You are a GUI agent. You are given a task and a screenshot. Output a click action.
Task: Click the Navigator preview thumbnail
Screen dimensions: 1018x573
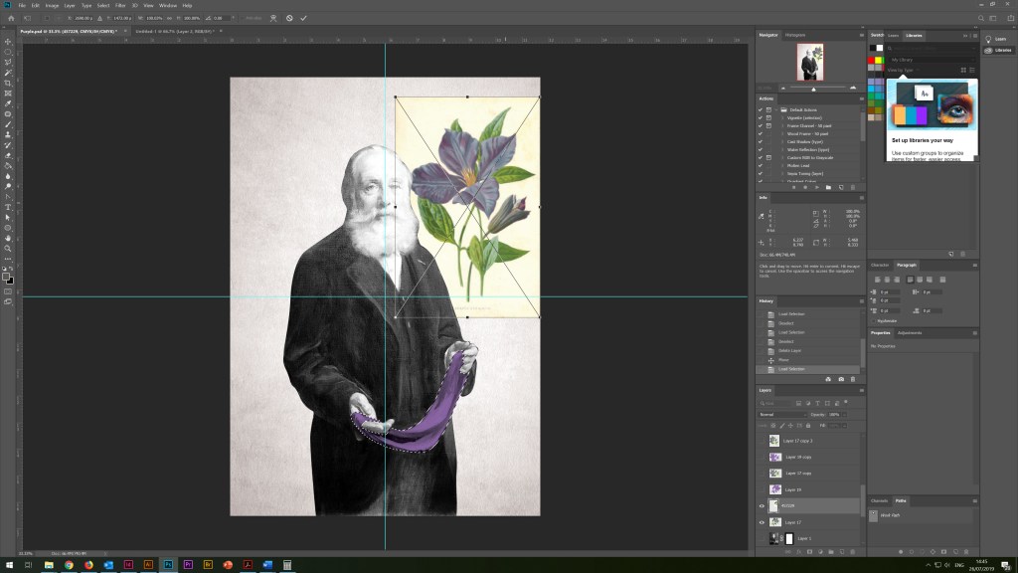point(809,63)
